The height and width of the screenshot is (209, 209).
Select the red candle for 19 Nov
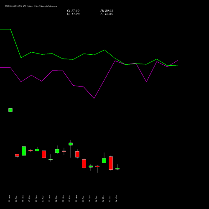44,154
